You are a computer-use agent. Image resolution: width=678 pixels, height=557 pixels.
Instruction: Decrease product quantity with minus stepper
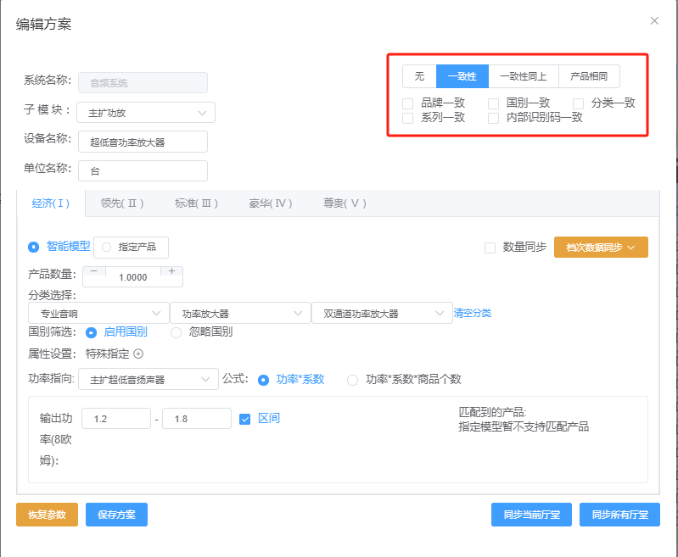point(93,271)
